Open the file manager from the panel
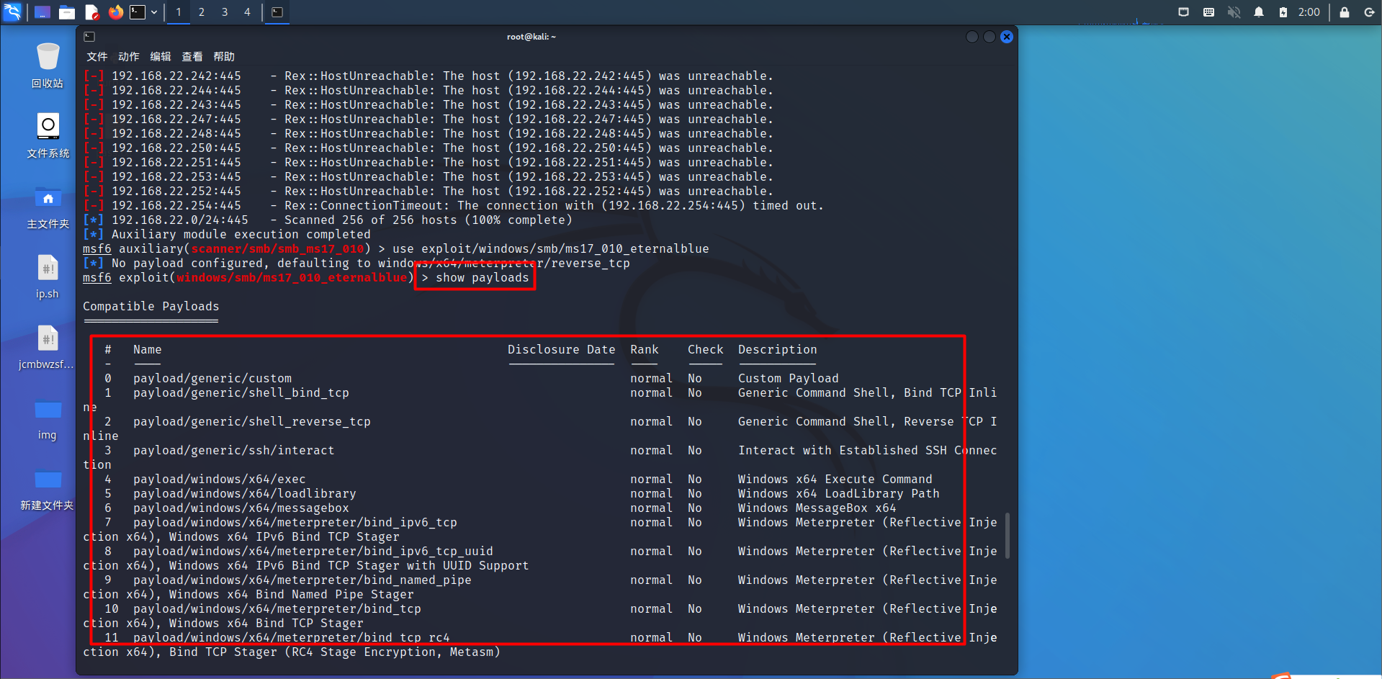 67,12
